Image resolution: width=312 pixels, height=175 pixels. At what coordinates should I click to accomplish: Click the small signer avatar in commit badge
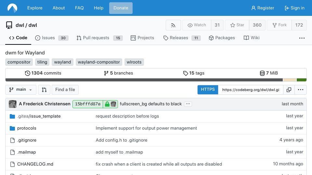click(113, 104)
